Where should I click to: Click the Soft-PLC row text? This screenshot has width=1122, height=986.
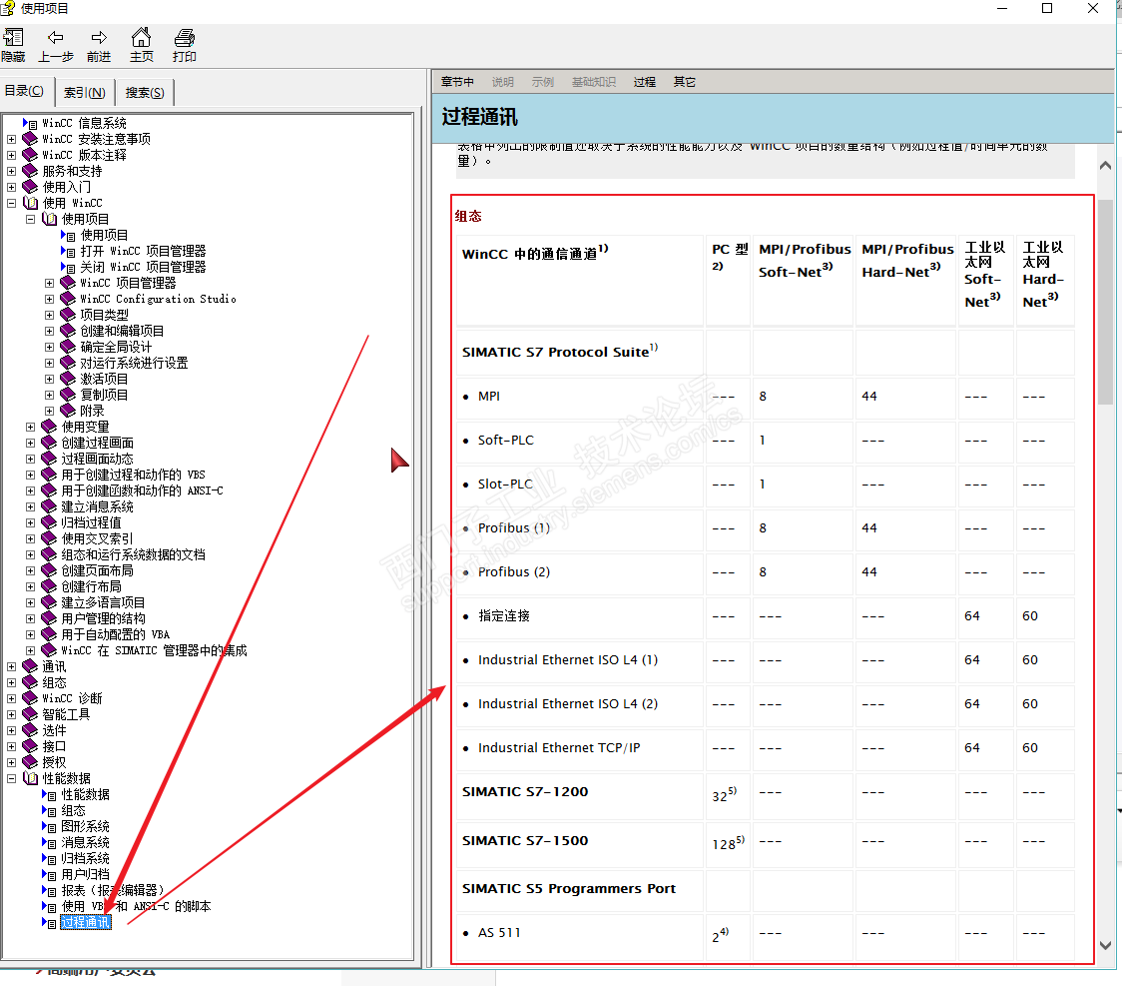pos(506,441)
